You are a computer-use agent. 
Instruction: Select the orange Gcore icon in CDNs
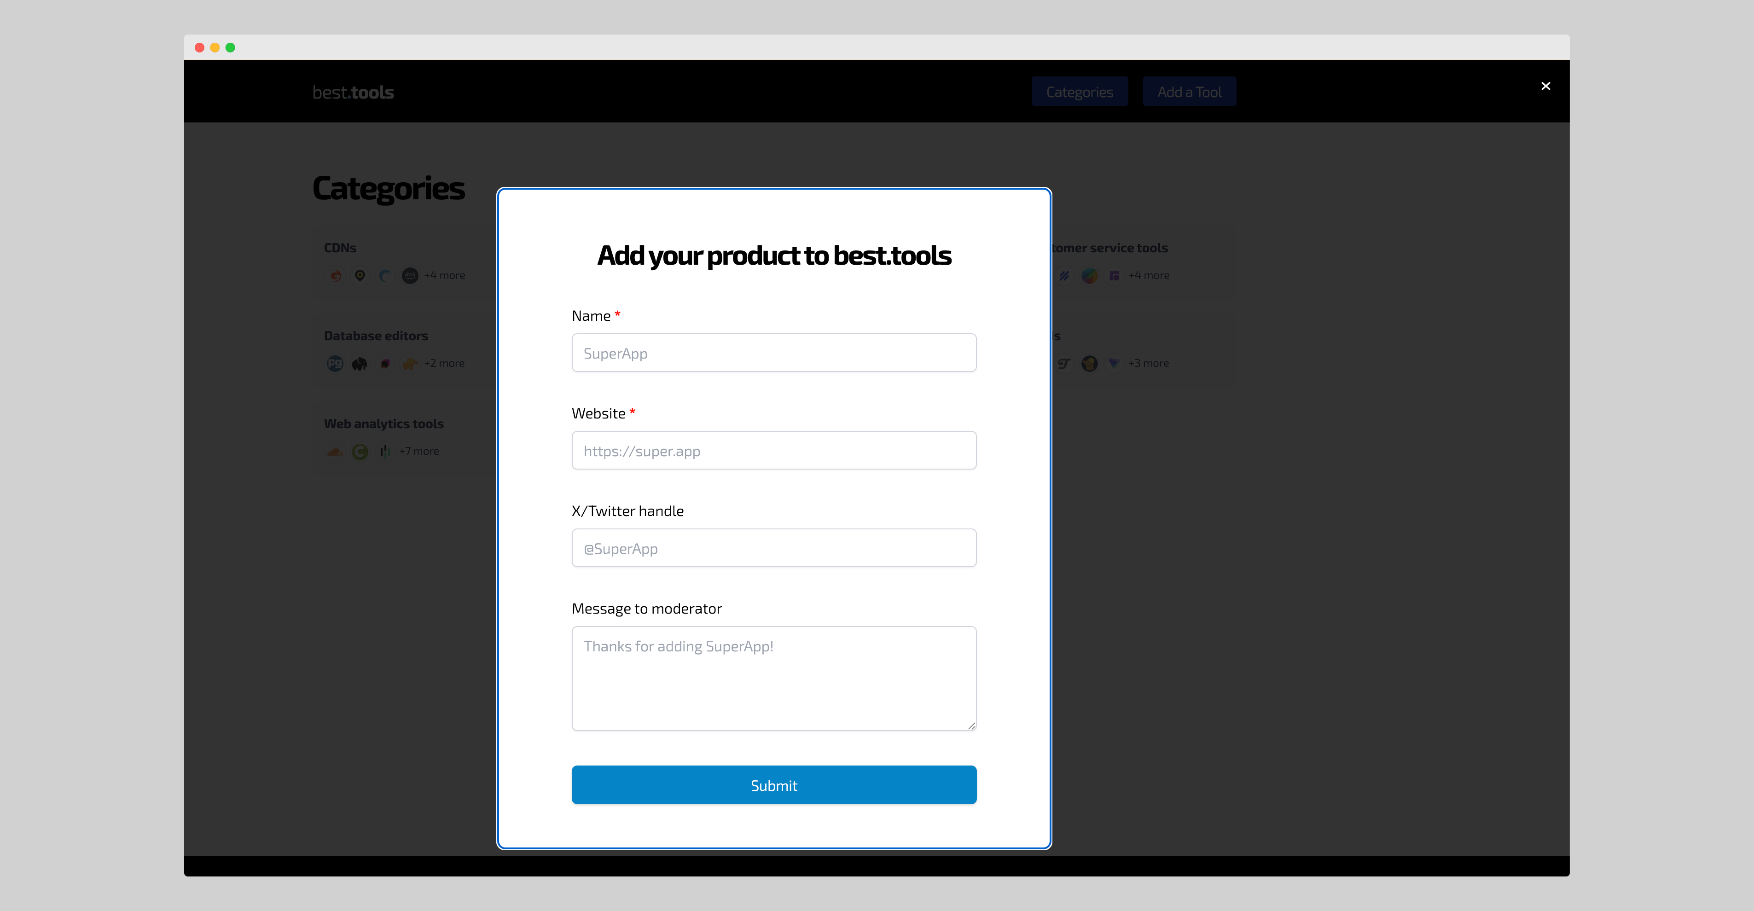pos(335,276)
